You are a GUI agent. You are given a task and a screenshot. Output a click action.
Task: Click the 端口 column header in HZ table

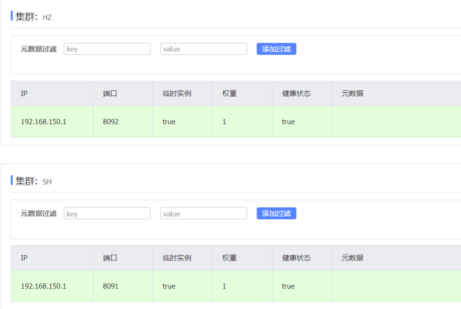110,94
